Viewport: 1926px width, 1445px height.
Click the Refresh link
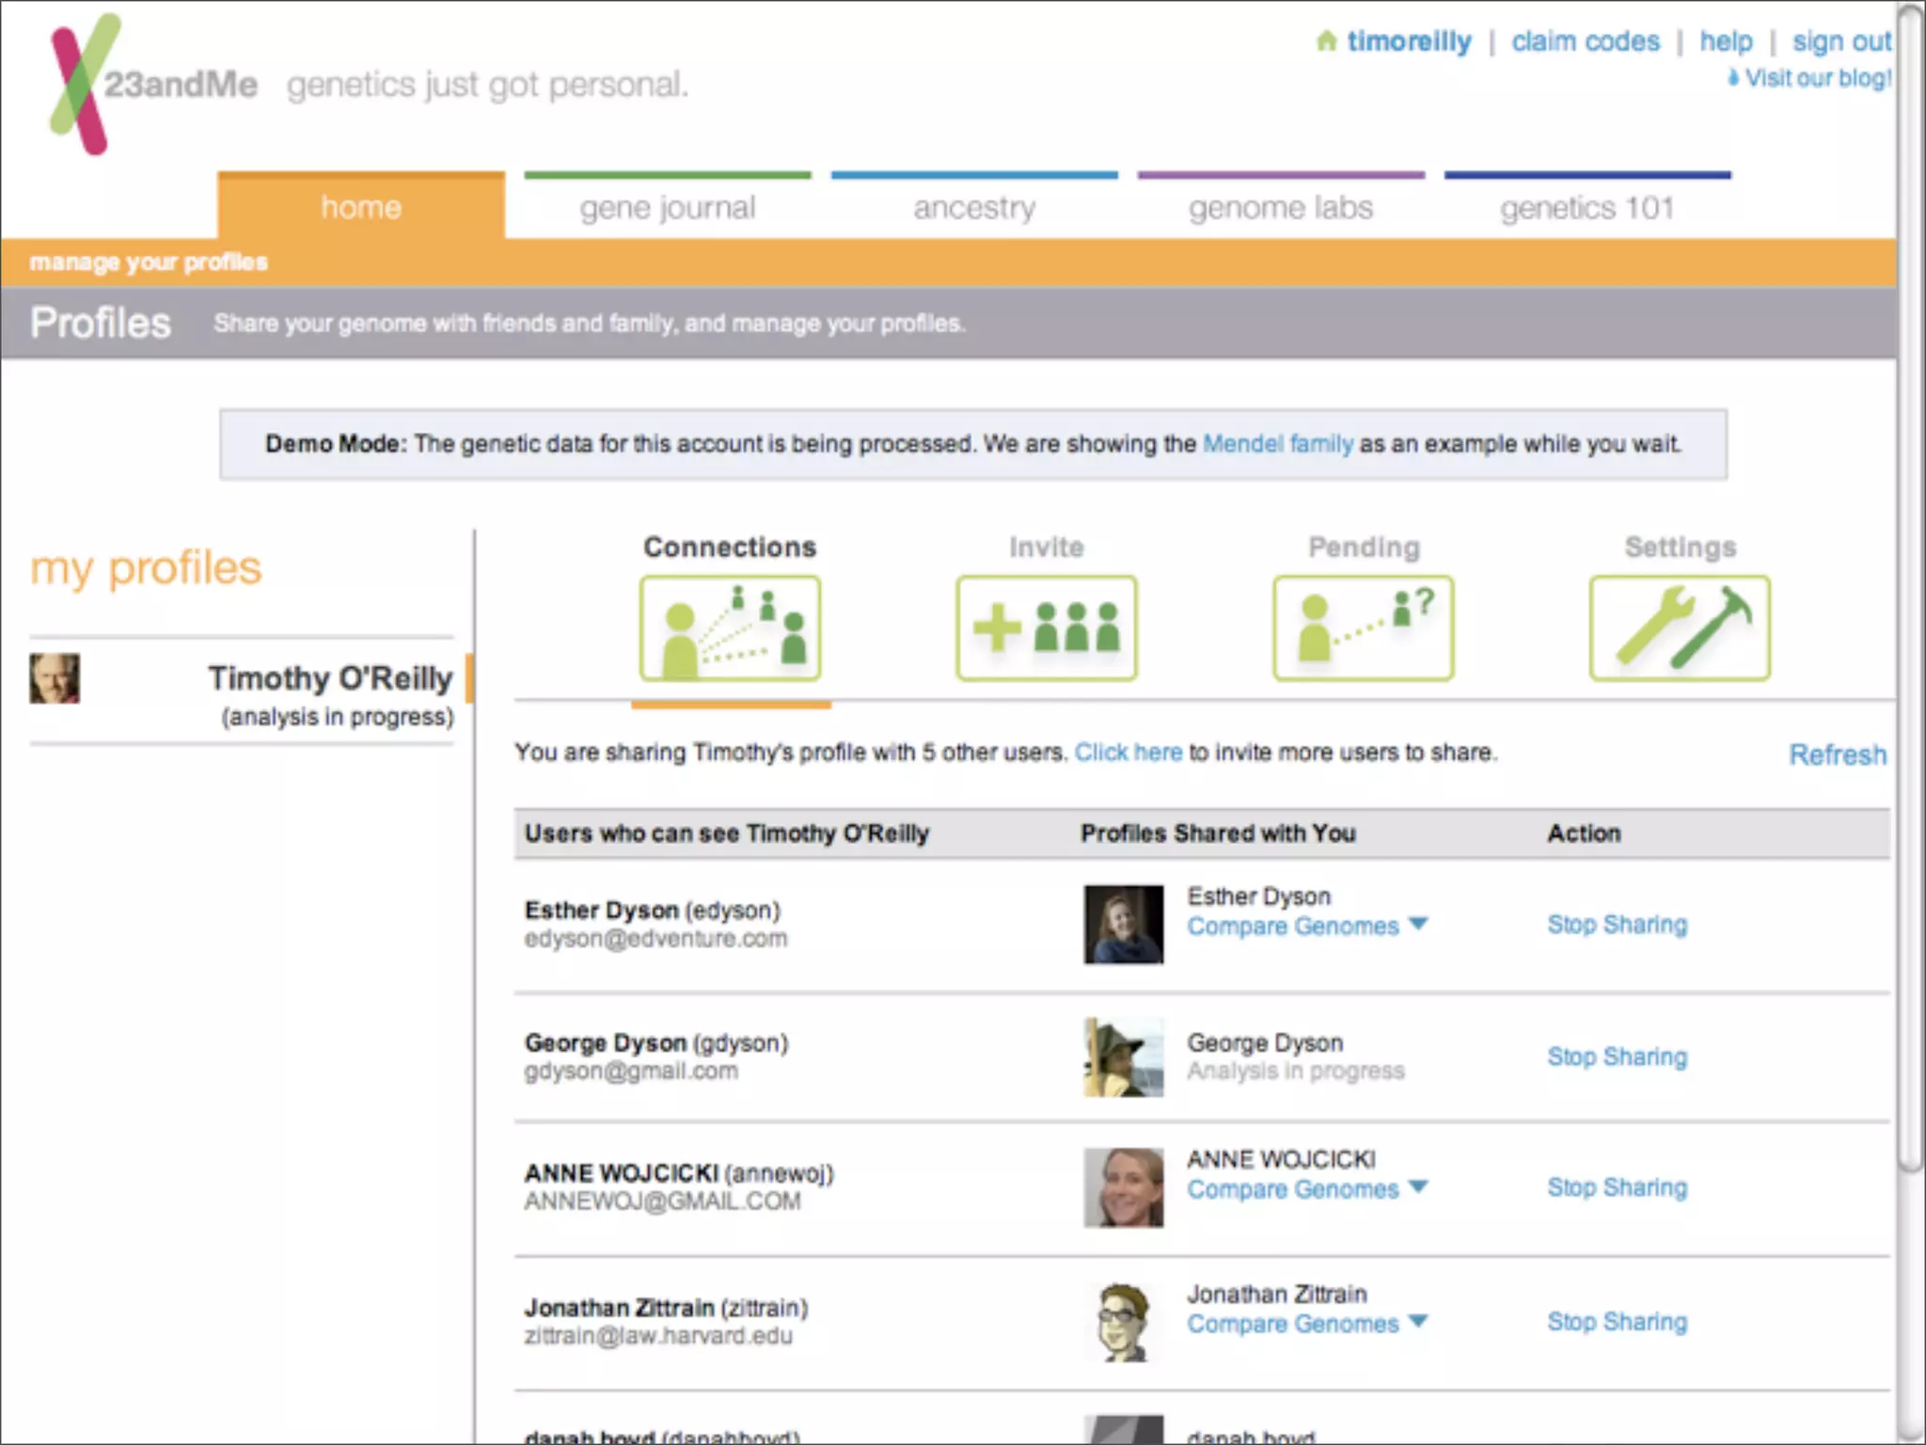pyautogui.click(x=1837, y=754)
